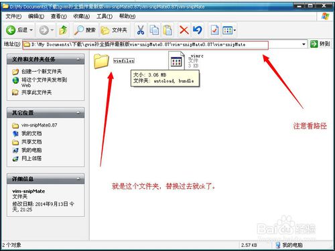Open 我的电脑 link in sidebar
The height and width of the screenshot is (251, 335).
pos(31,150)
